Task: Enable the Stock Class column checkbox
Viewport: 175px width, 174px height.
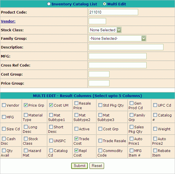Action: (26, 139)
